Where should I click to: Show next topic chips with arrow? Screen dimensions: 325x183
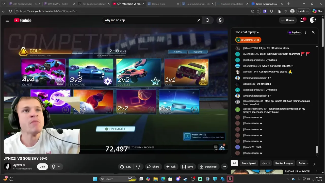[314, 164]
